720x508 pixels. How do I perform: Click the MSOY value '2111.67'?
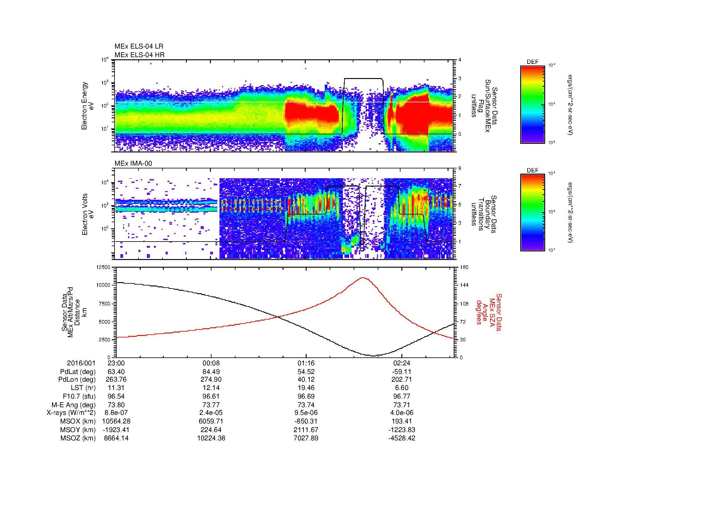(x=306, y=430)
